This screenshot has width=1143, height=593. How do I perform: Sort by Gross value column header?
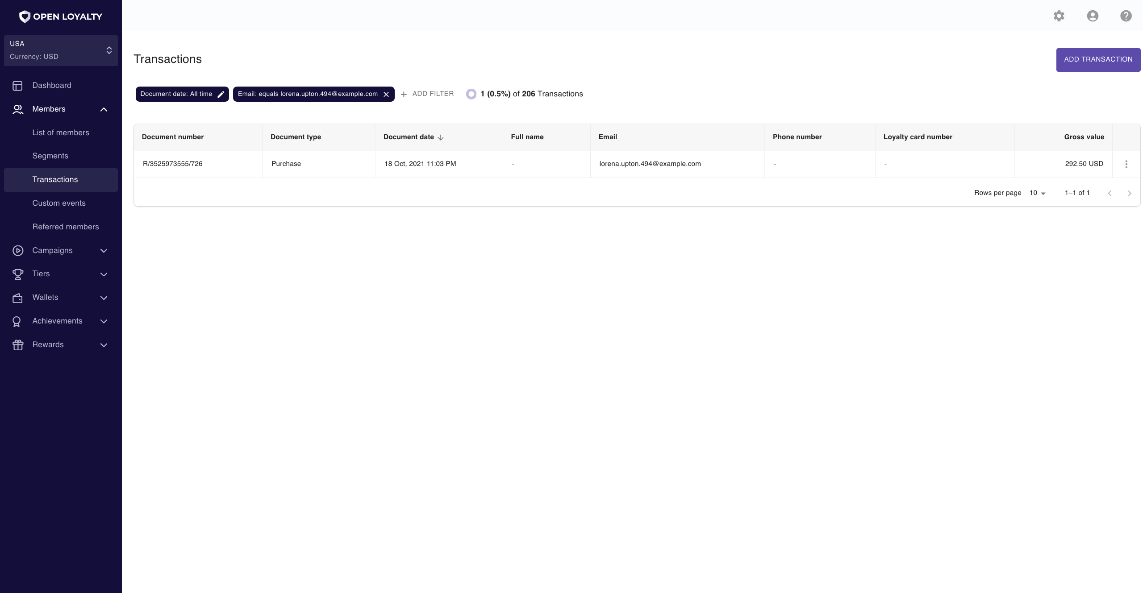point(1084,137)
